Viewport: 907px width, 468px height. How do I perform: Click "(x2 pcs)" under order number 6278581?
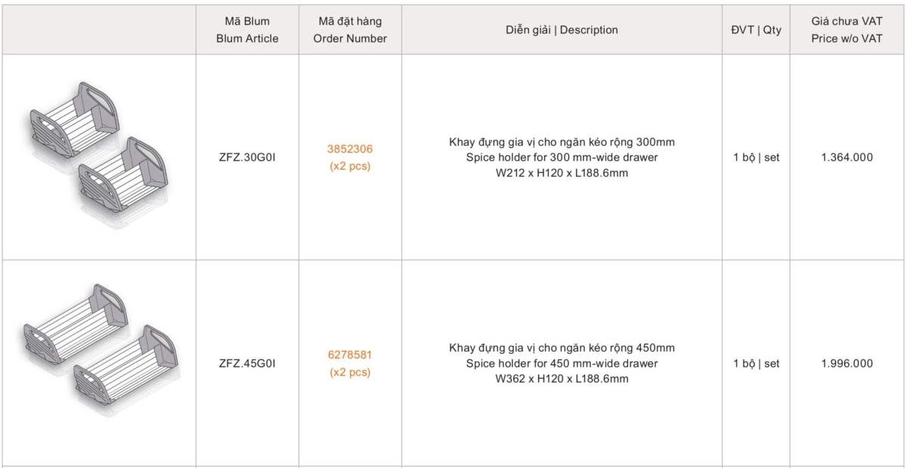click(350, 372)
